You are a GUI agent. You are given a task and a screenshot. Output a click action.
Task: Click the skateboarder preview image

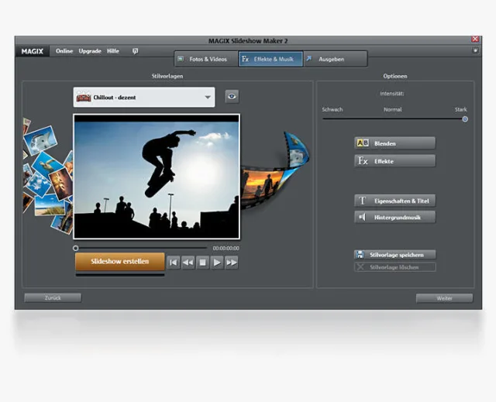click(x=157, y=176)
